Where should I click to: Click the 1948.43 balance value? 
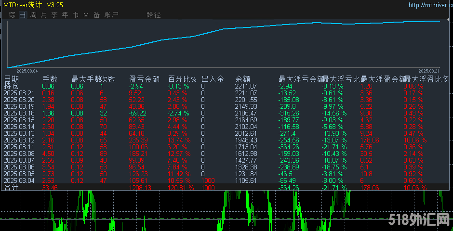246,140
